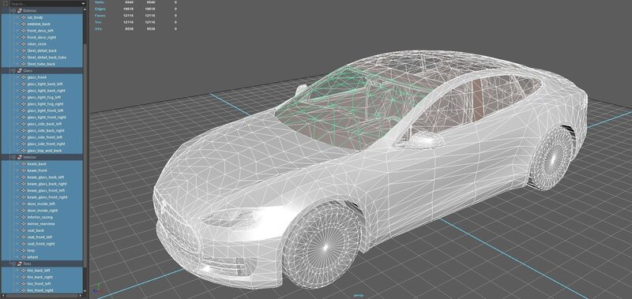Viewport: 632px width, 299px height.
Task: Click the glass_front mesh icon
Action: 24,77
